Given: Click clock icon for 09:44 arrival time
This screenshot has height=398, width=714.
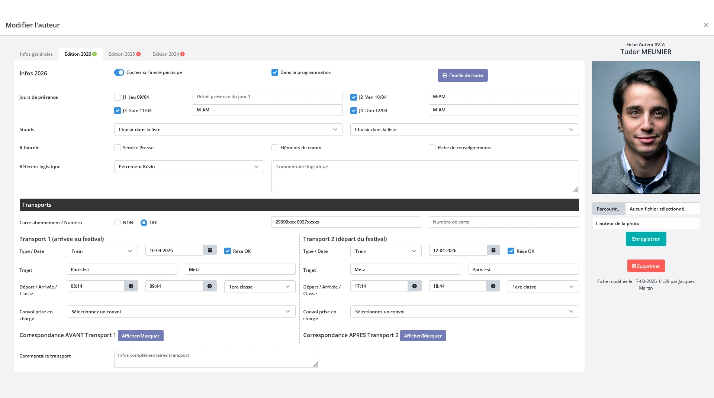Looking at the screenshot, I should (210, 286).
